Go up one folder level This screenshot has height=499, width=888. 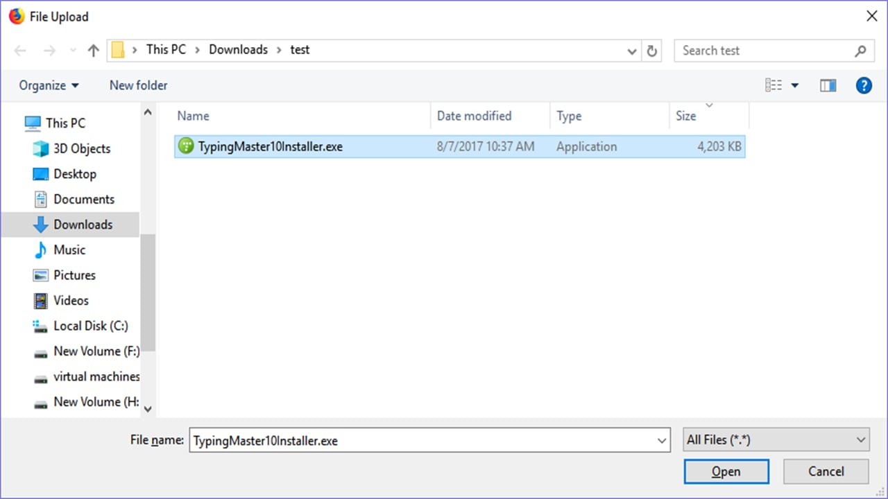coord(94,51)
